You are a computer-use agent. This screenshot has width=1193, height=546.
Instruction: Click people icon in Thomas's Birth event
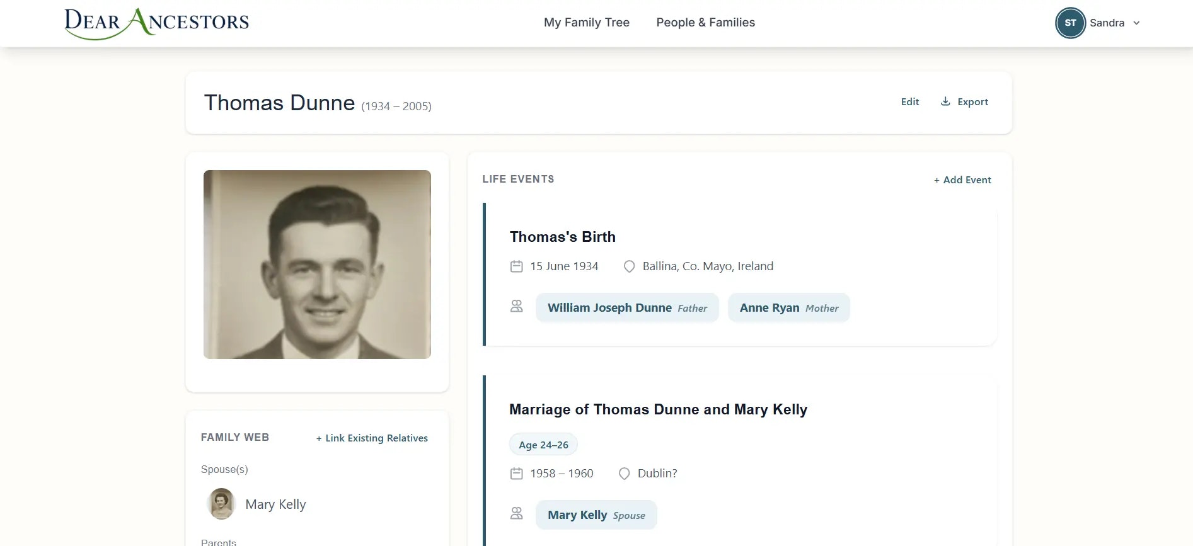coord(516,307)
